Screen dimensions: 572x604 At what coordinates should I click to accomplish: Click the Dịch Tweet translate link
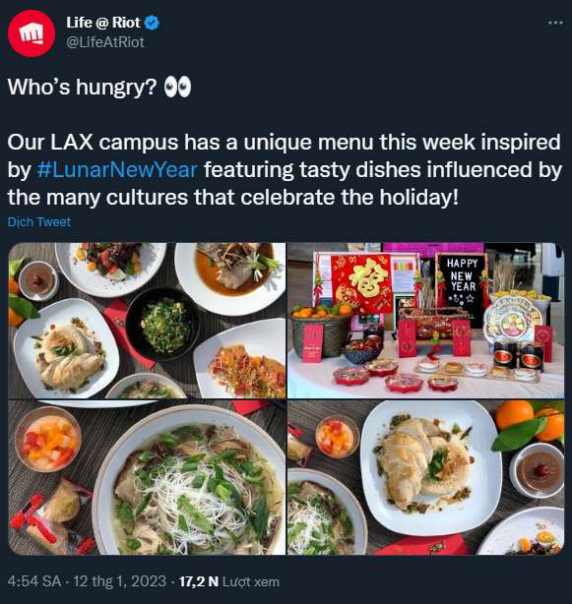39,222
